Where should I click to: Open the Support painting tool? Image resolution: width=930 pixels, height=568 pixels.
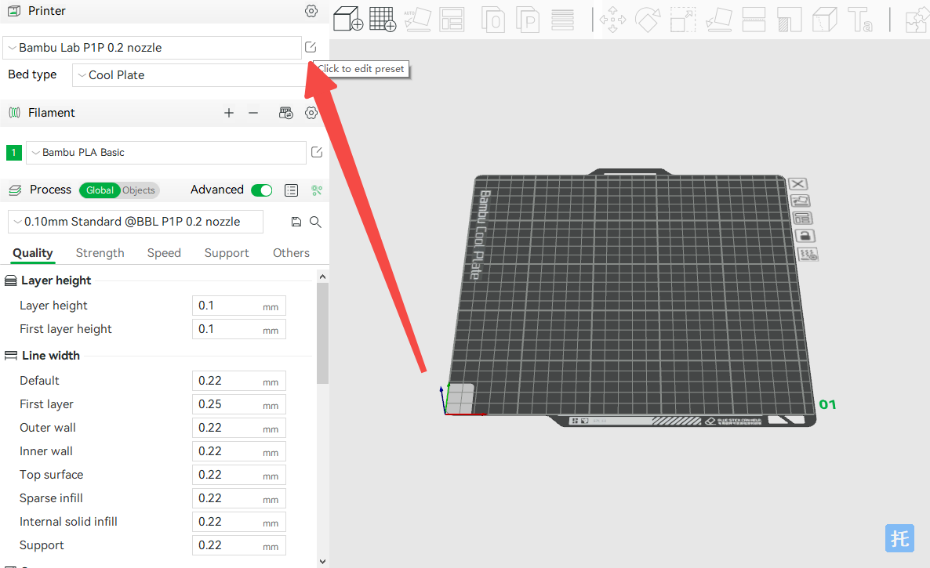[x=790, y=20]
